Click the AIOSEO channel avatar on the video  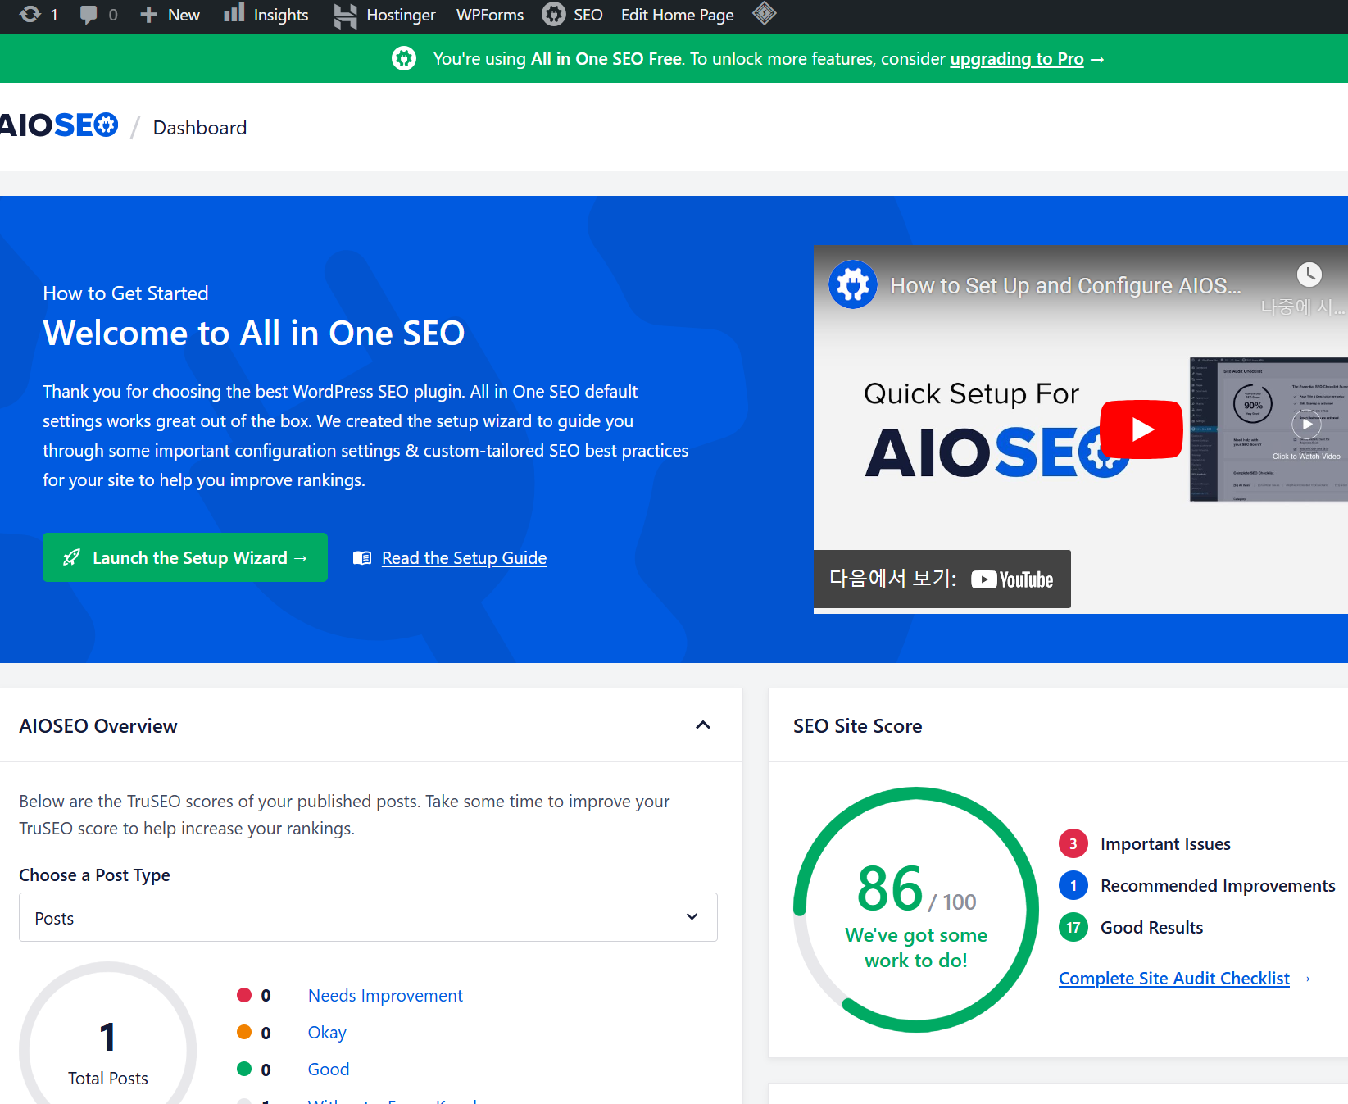point(853,284)
